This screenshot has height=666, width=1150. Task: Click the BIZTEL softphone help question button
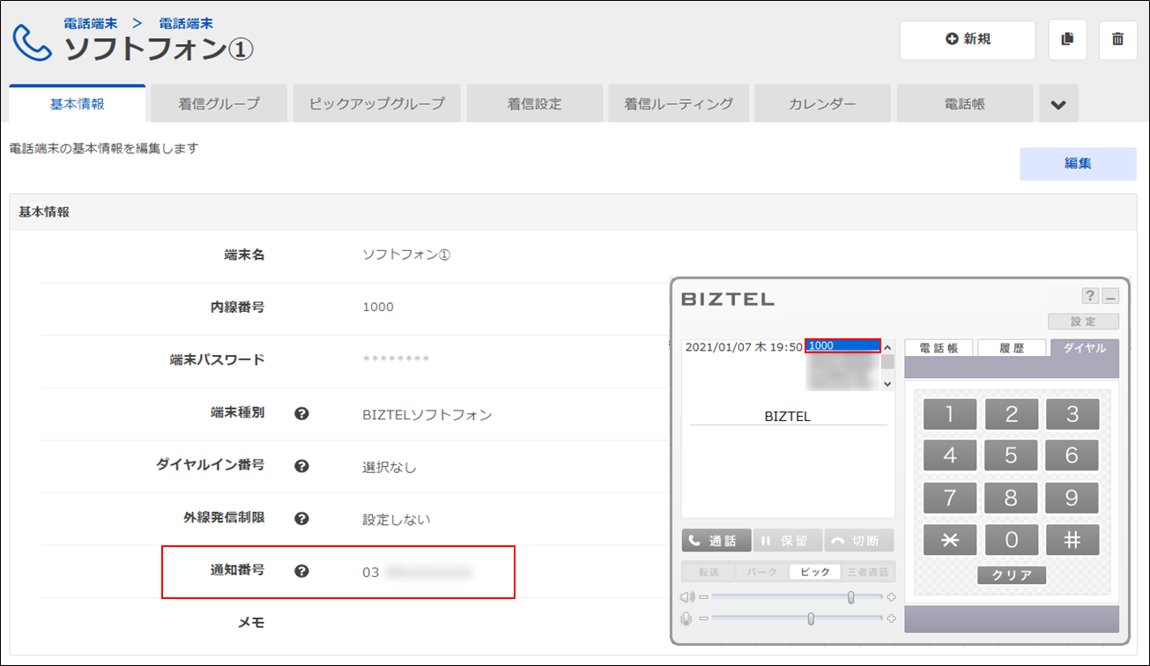[1091, 296]
